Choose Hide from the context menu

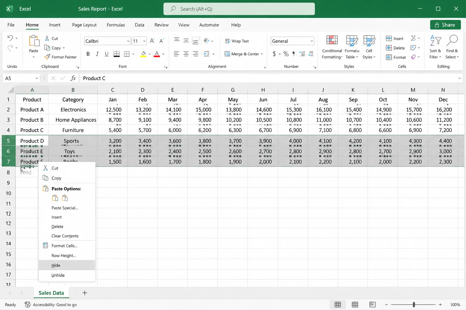[67, 265]
